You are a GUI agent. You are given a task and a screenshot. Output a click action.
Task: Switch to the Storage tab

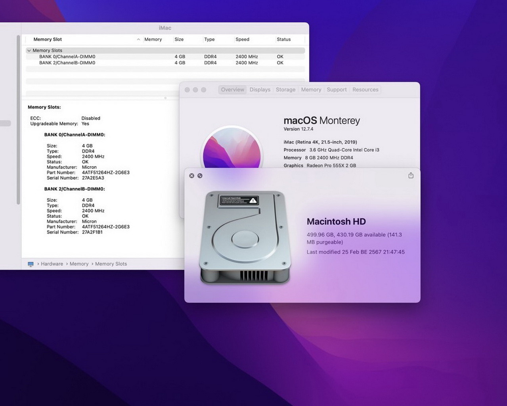[286, 90]
